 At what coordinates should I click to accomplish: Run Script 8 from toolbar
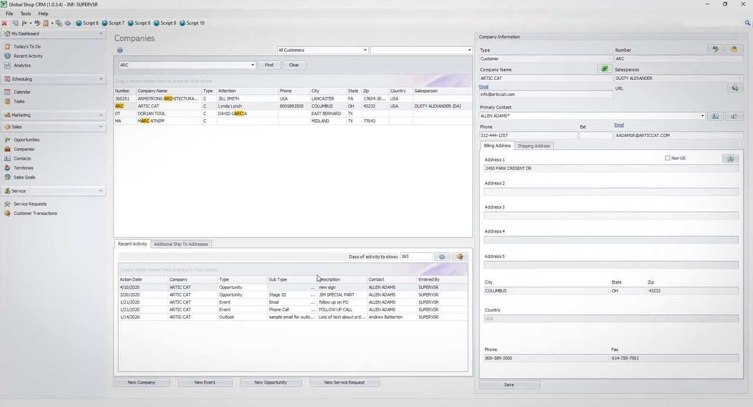(139, 23)
